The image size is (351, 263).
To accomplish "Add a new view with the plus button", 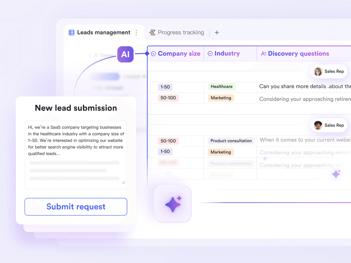I will click(x=217, y=33).
